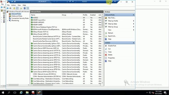
Task: Open the View menu
Action: click(x=19, y=5)
